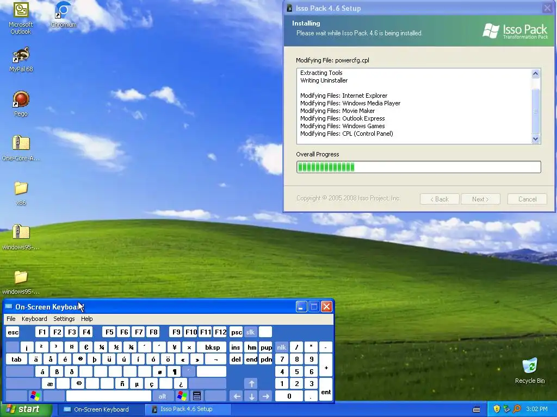
Task: Select the One-Core-A... zip archive icon
Action: tap(21, 148)
